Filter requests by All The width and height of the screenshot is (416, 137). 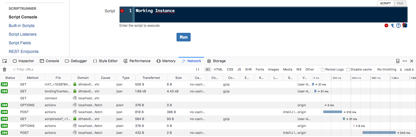(208, 69)
